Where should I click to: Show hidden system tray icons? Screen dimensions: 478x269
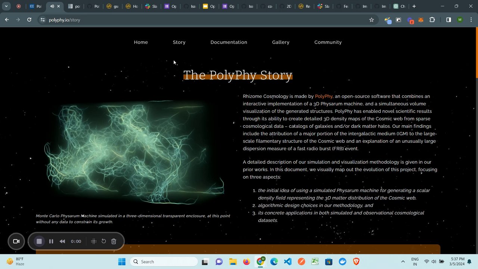(403, 262)
